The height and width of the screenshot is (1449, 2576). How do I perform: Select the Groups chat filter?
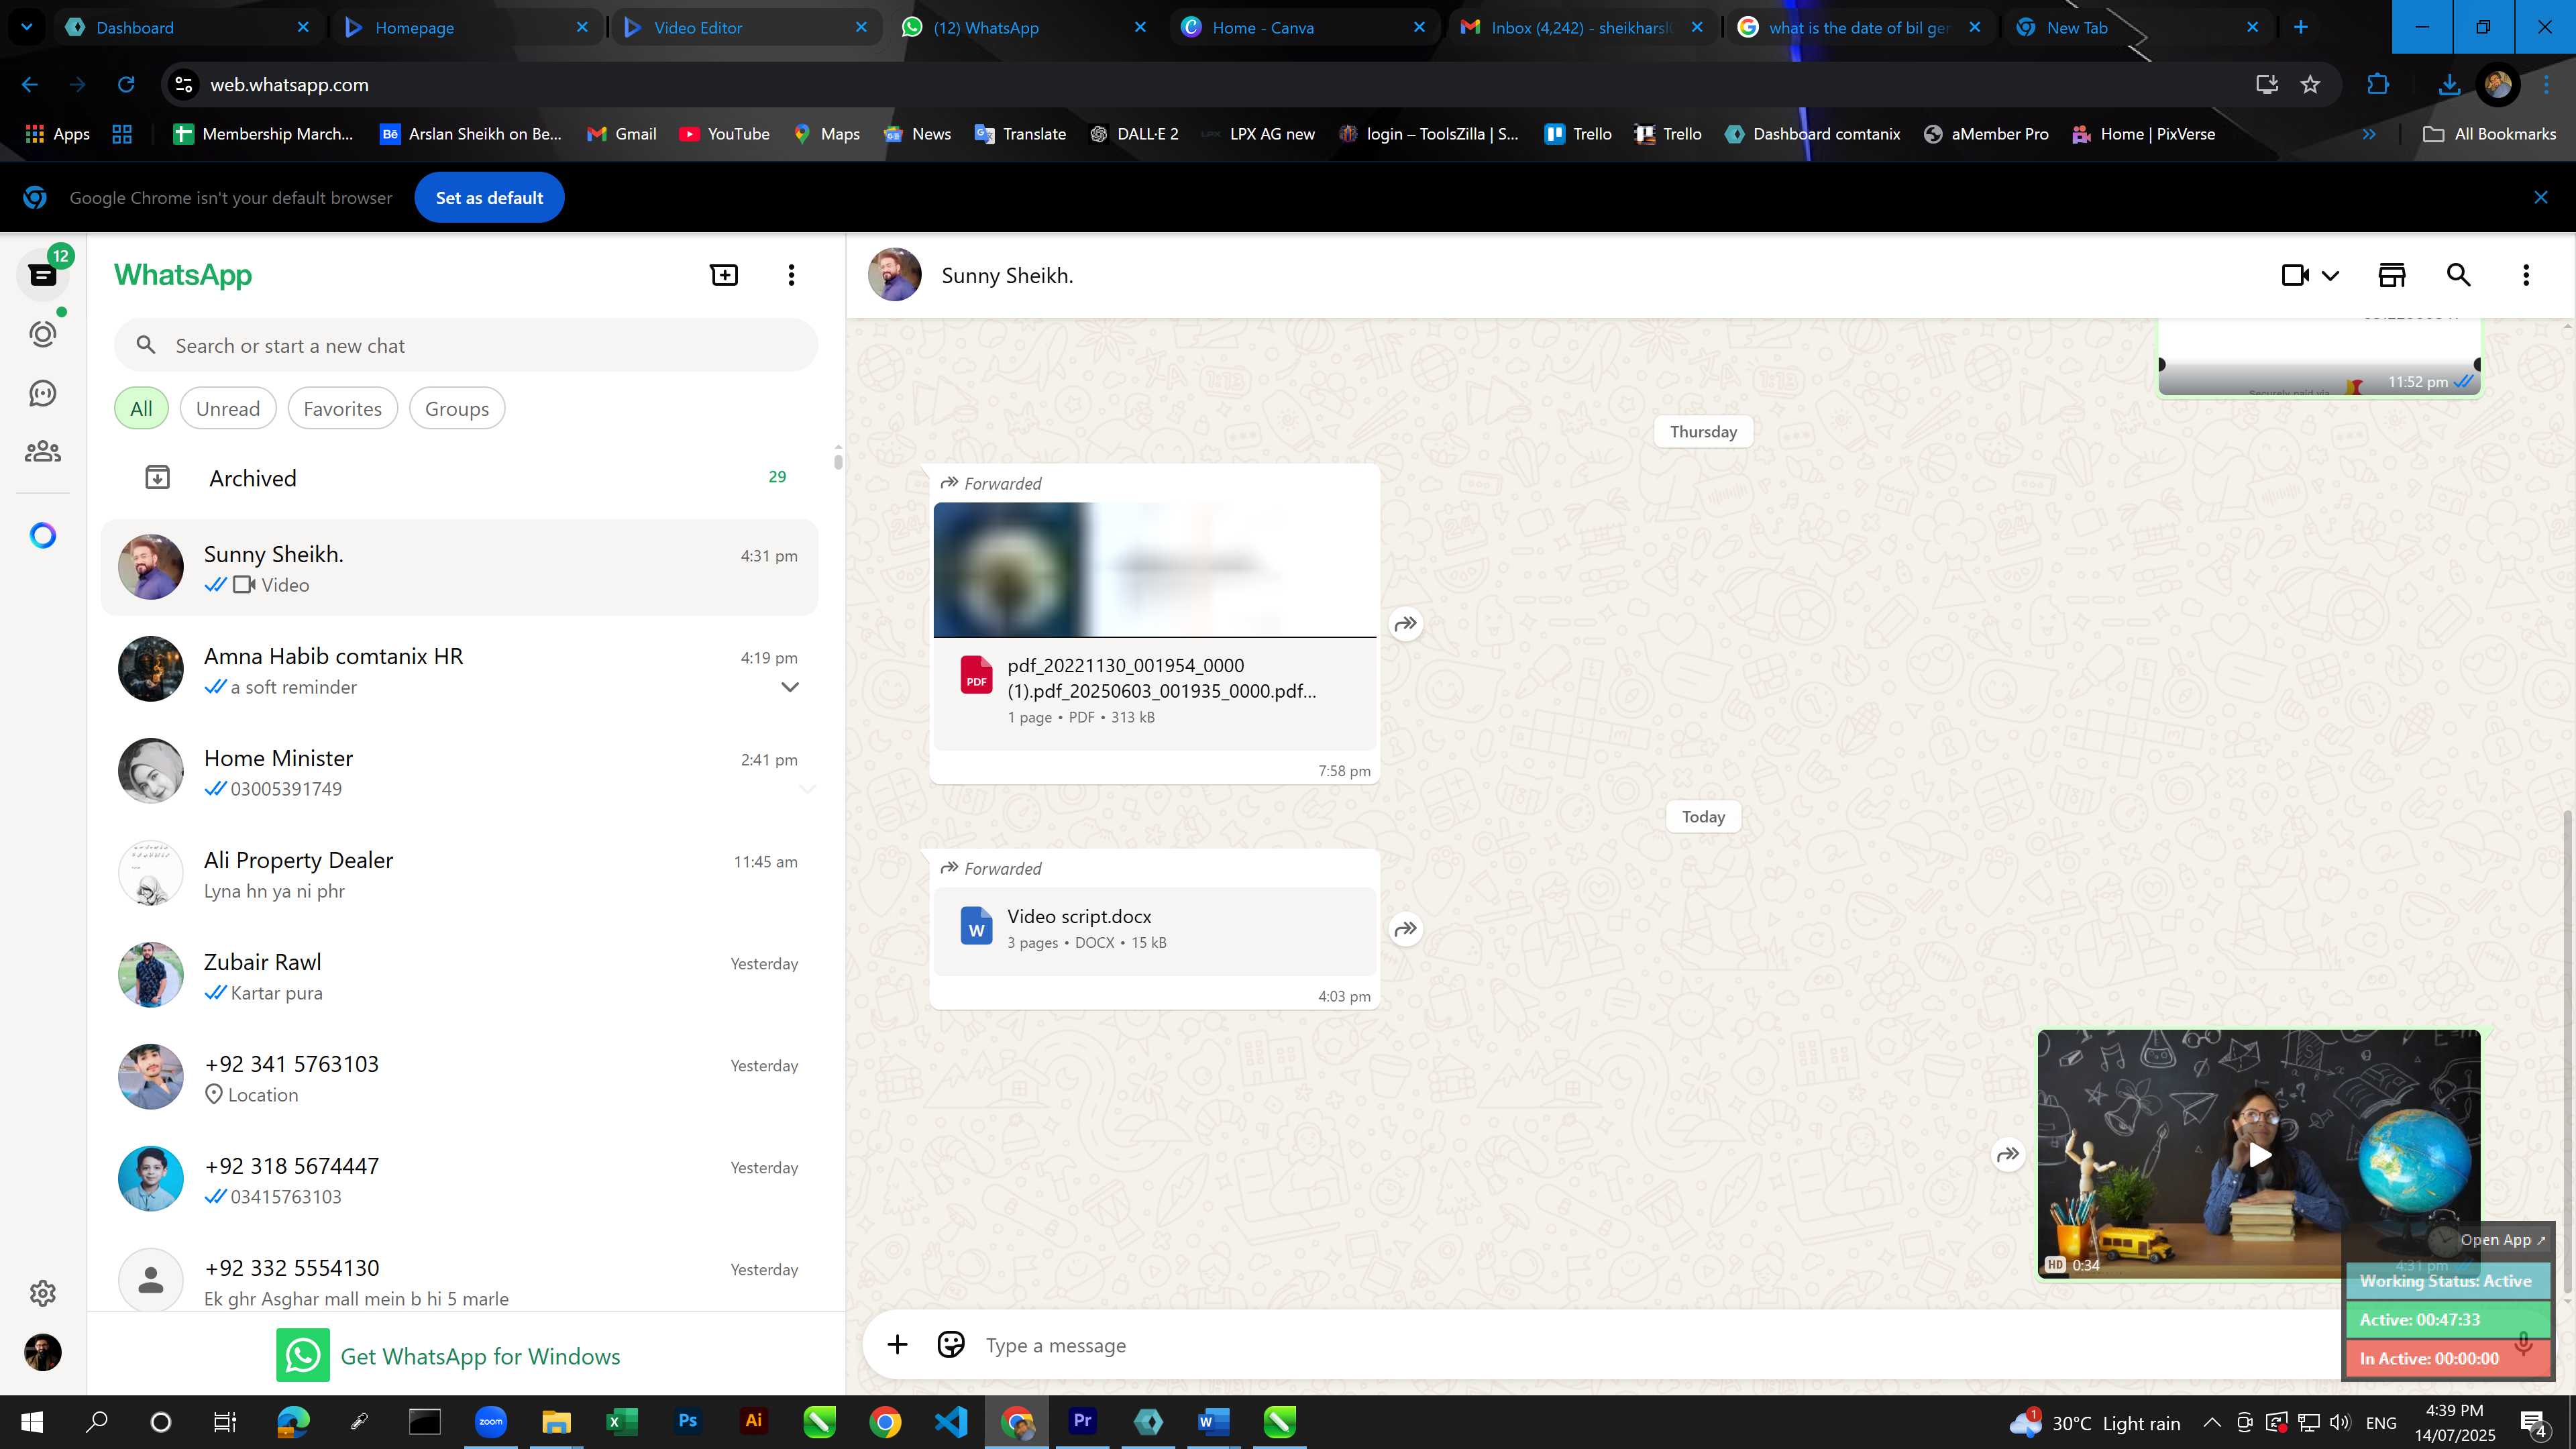pyautogui.click(x=457, y=409)
